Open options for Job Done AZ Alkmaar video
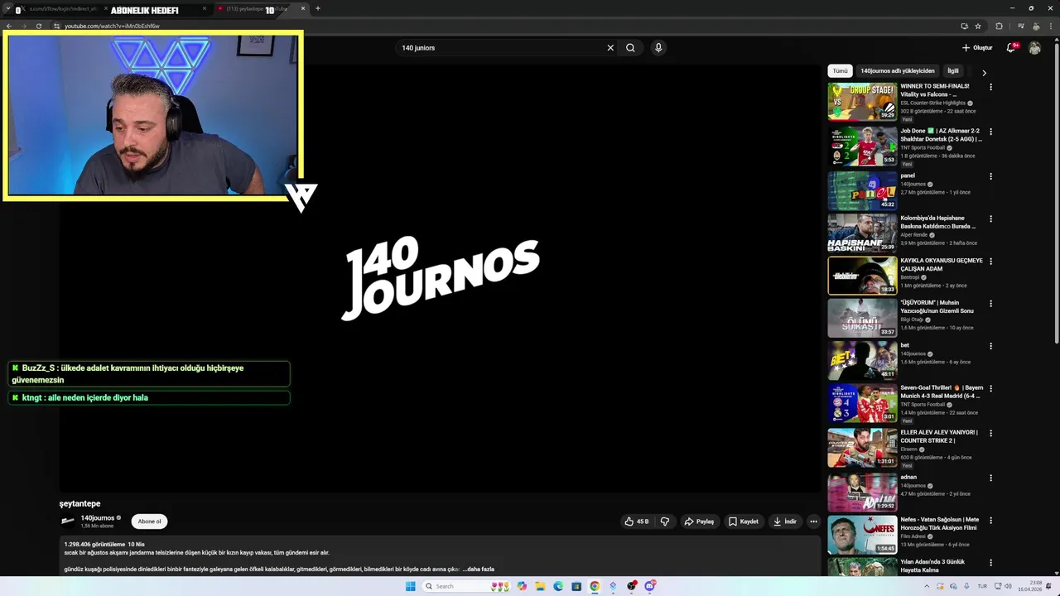Viewport: 1060px width, 596px height. tap(990, 132)
